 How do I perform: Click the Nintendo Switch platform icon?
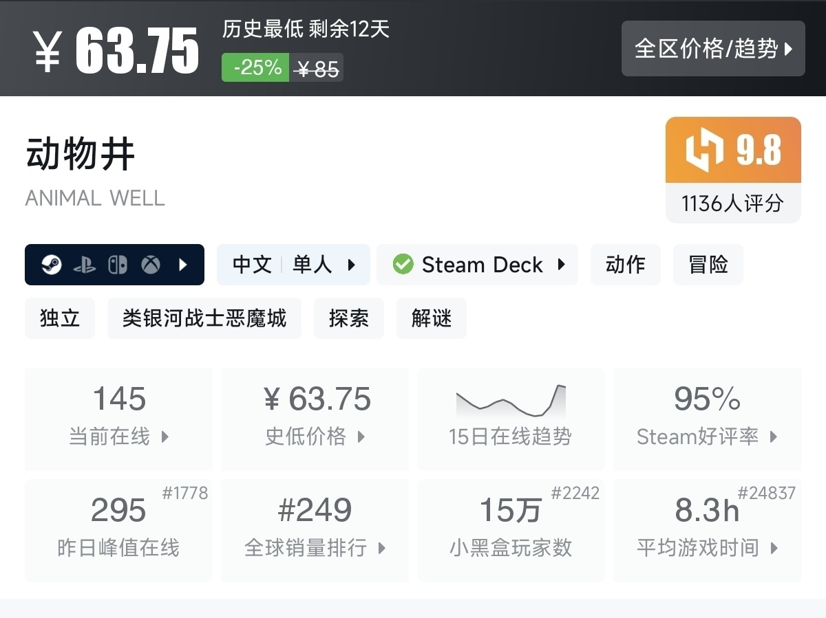(118, 265)
